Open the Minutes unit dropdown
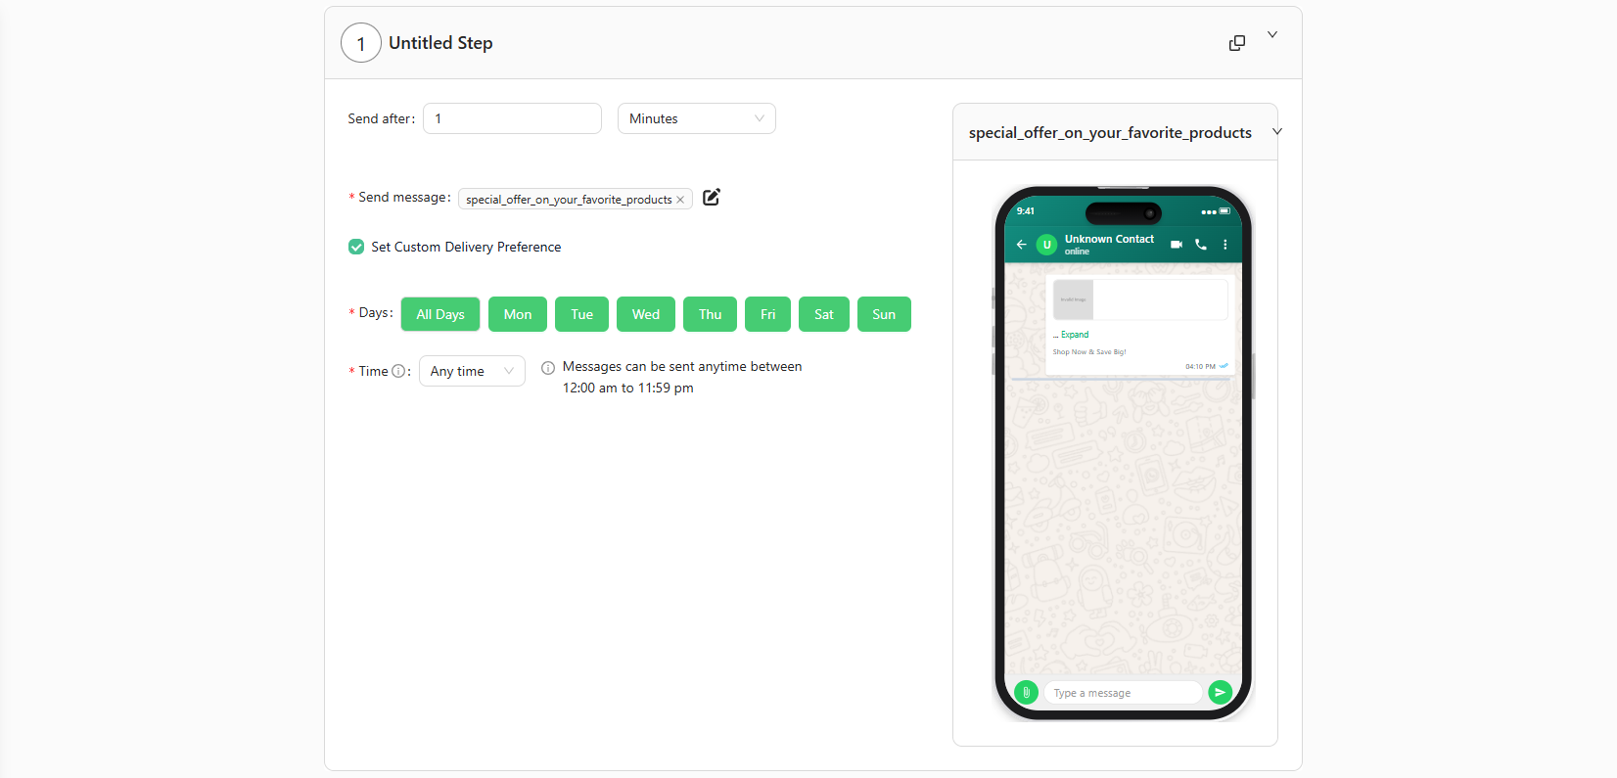 click(x=696, y=118)
